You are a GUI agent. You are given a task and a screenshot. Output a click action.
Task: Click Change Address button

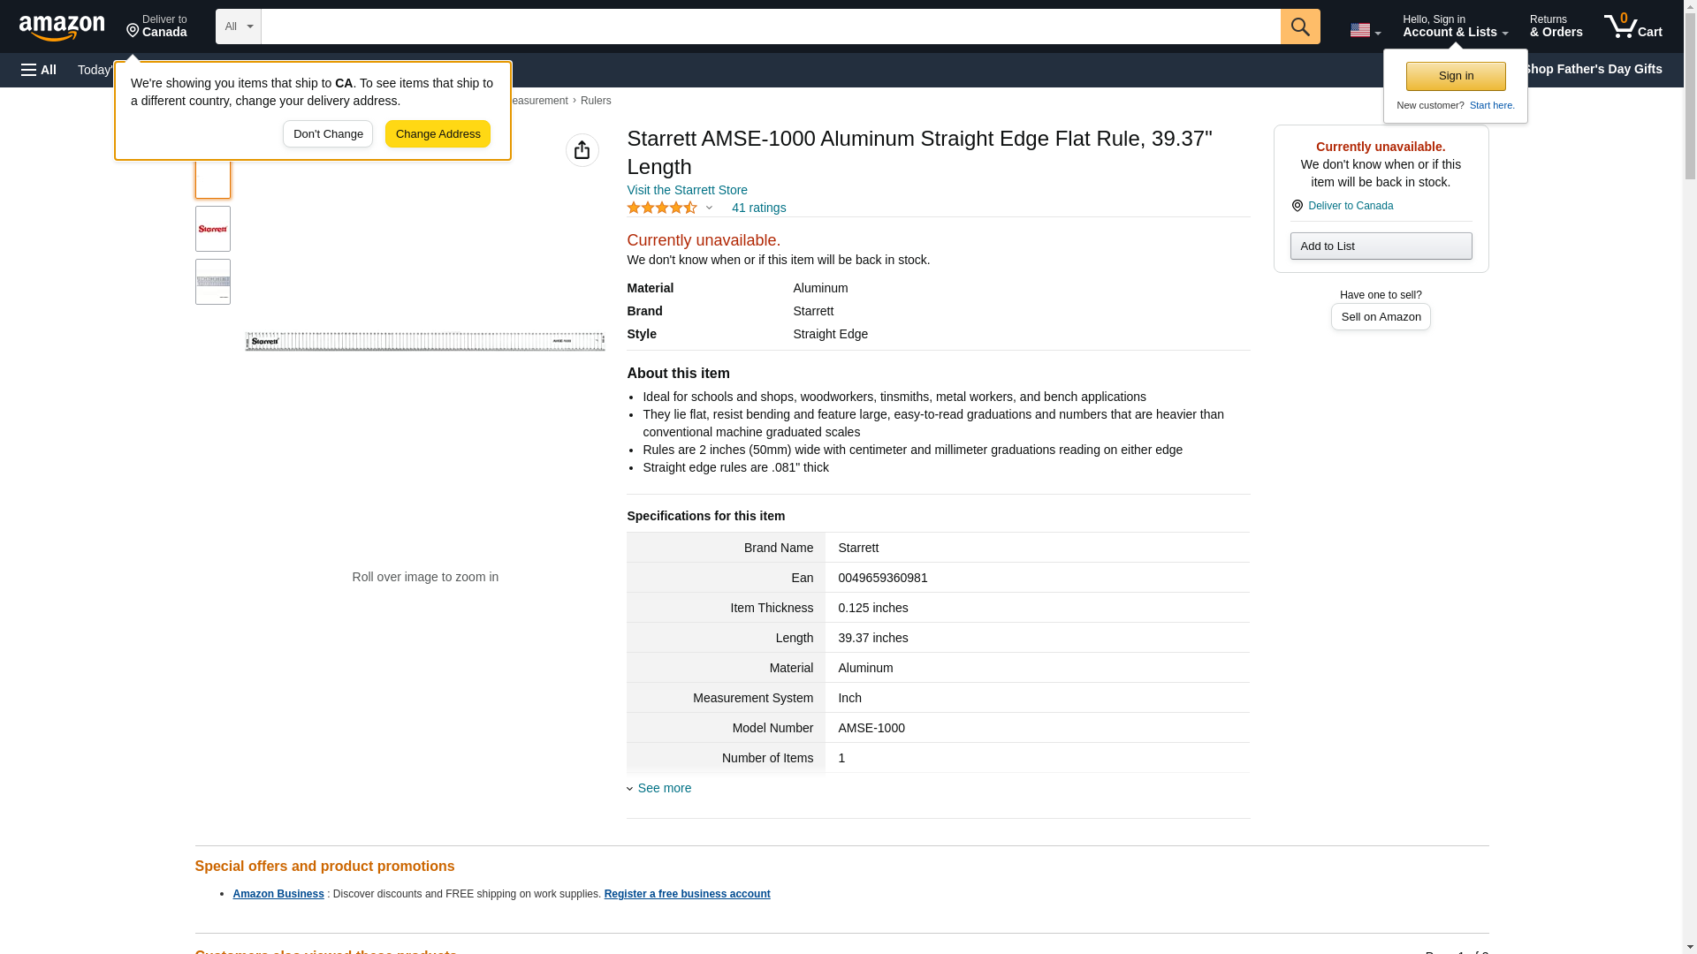[x=438, y=134]
